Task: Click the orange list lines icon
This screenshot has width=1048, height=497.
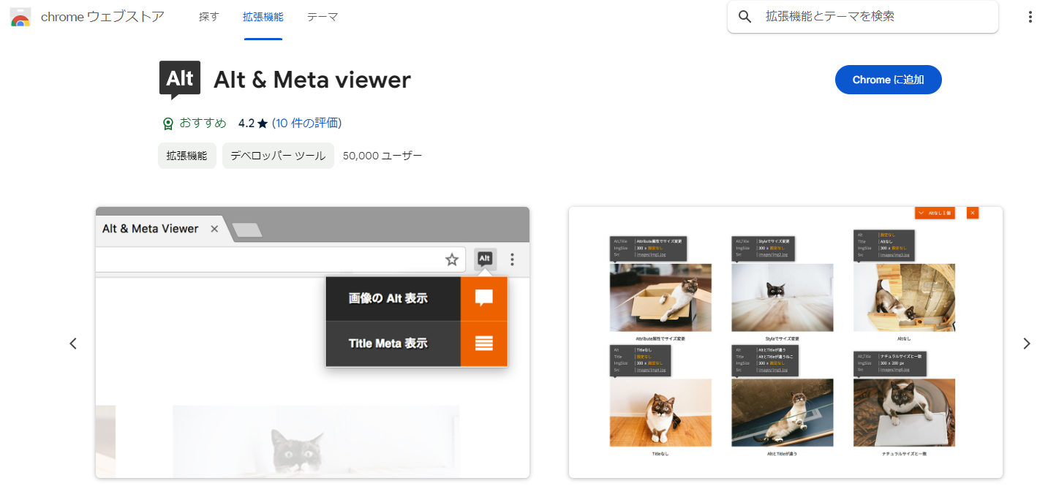Action: coord(484,344)
